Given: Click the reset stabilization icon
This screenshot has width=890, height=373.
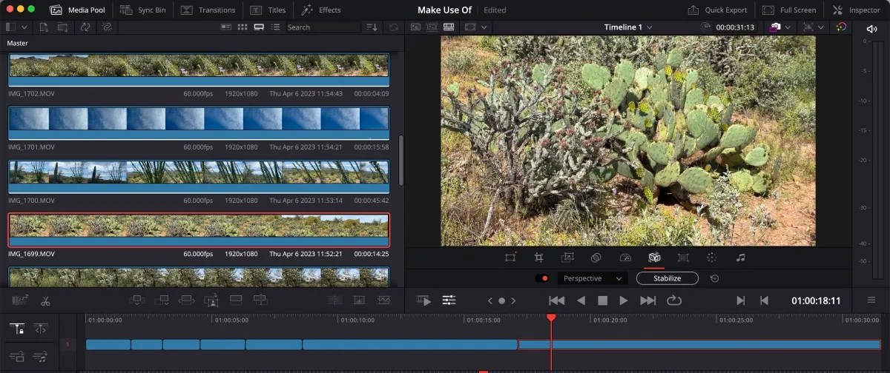Looking at the screenshot, I should click(x=714, y=278).
